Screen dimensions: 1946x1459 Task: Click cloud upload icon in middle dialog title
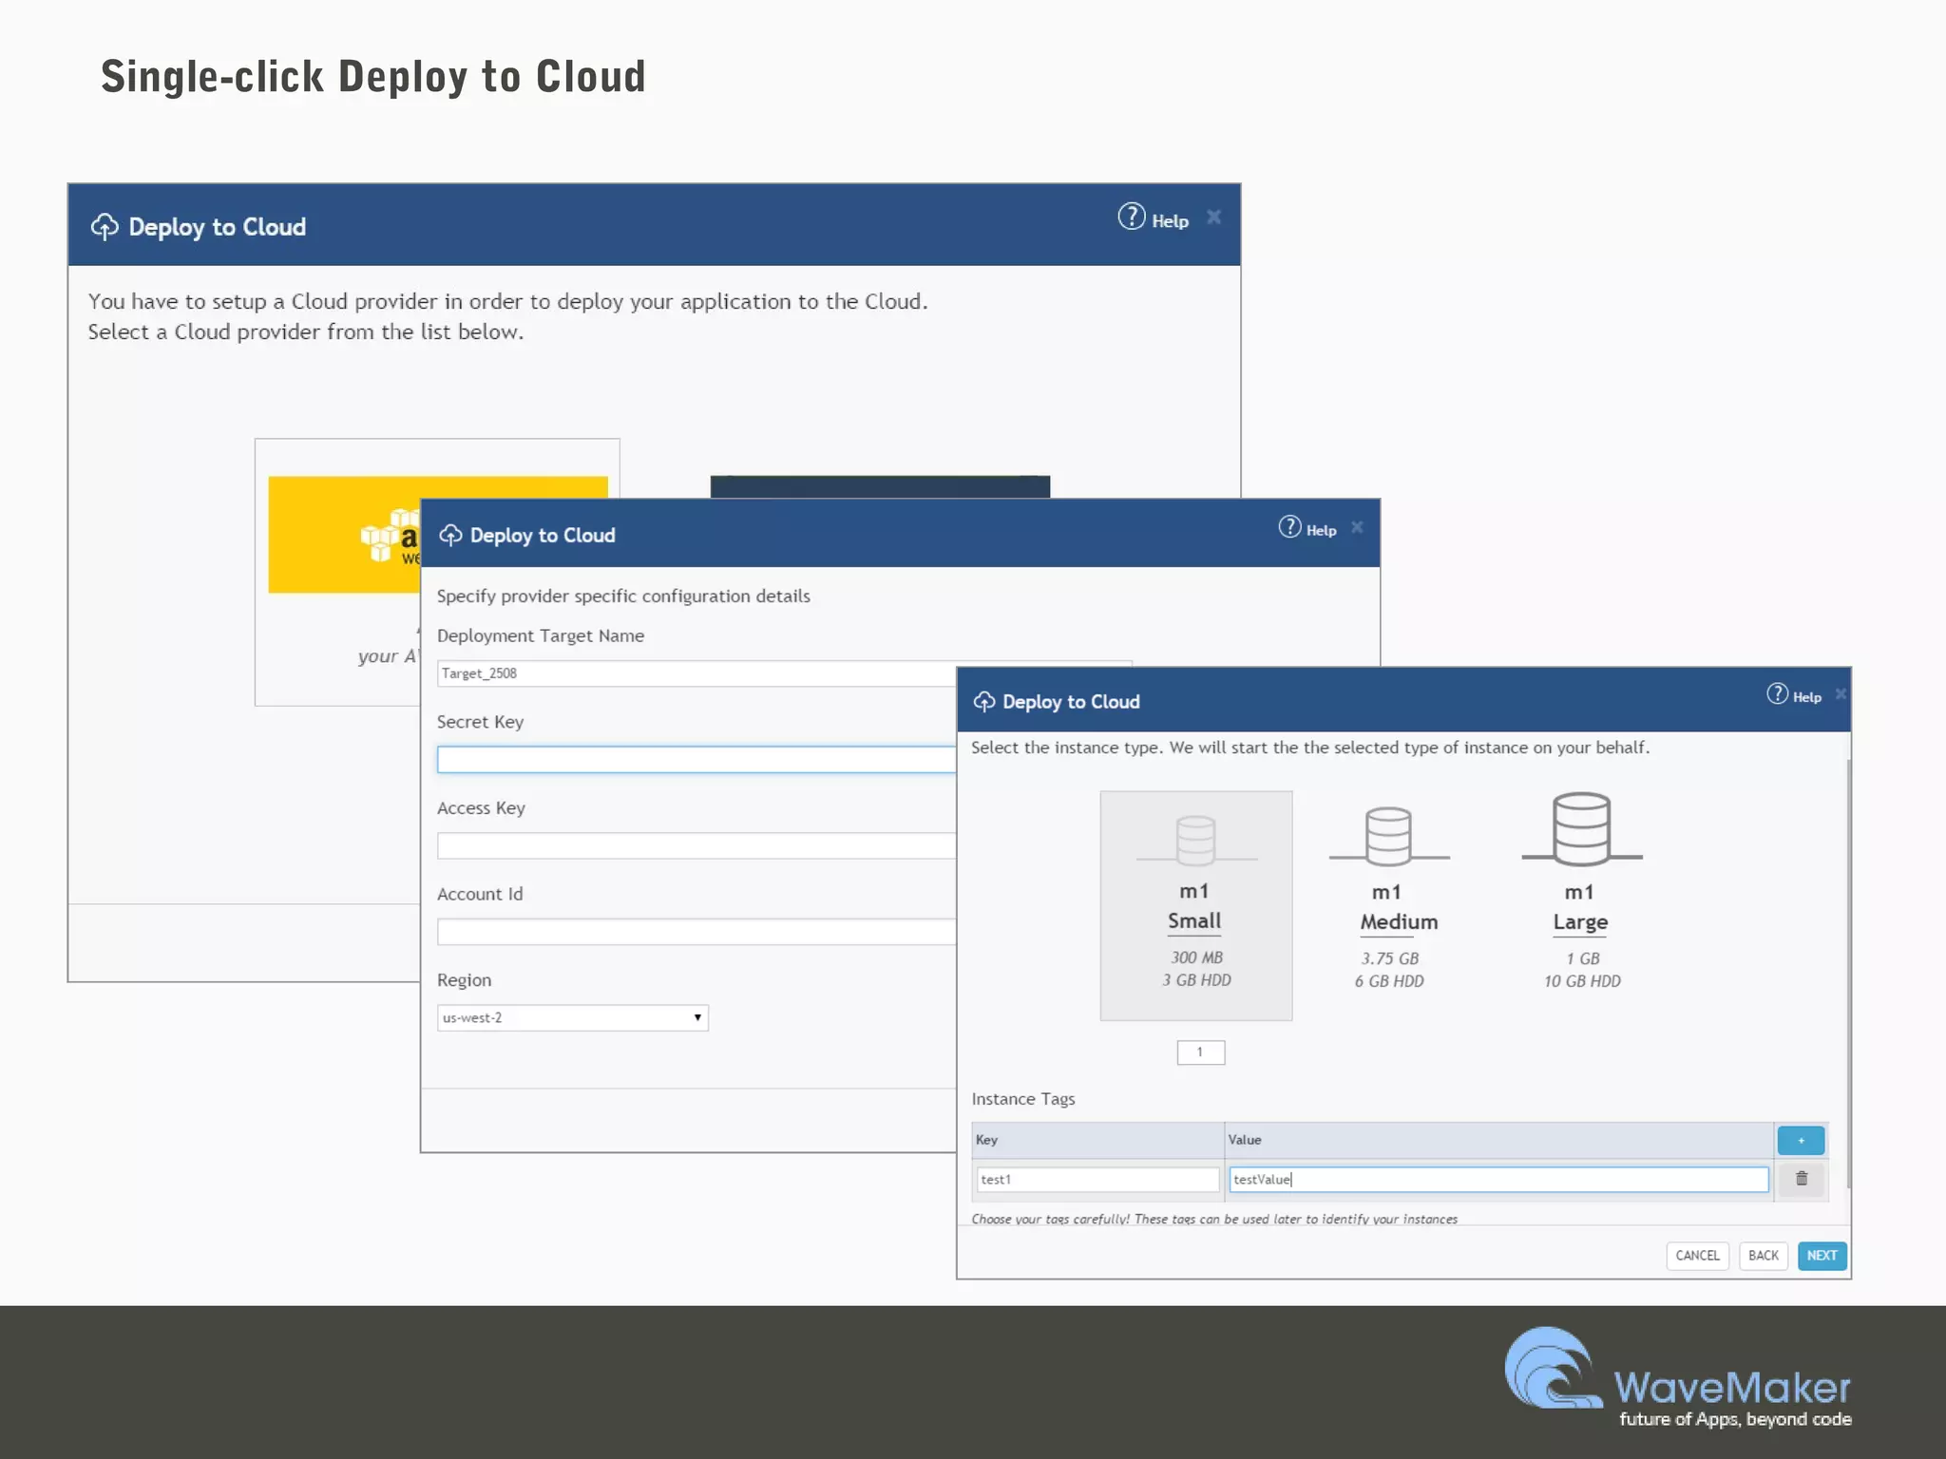(450, 536)
